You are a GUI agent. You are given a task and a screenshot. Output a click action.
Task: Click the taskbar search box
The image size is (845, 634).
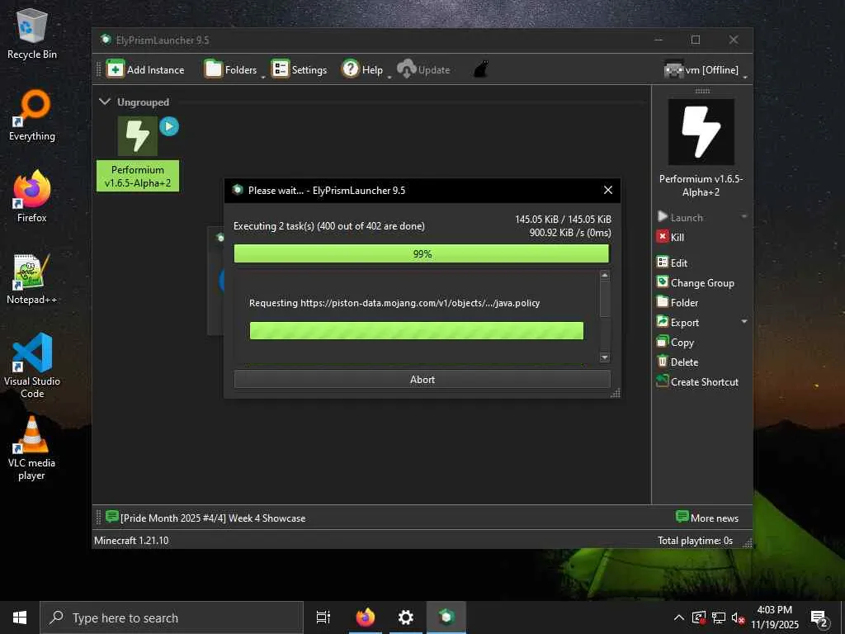point(172,617)
